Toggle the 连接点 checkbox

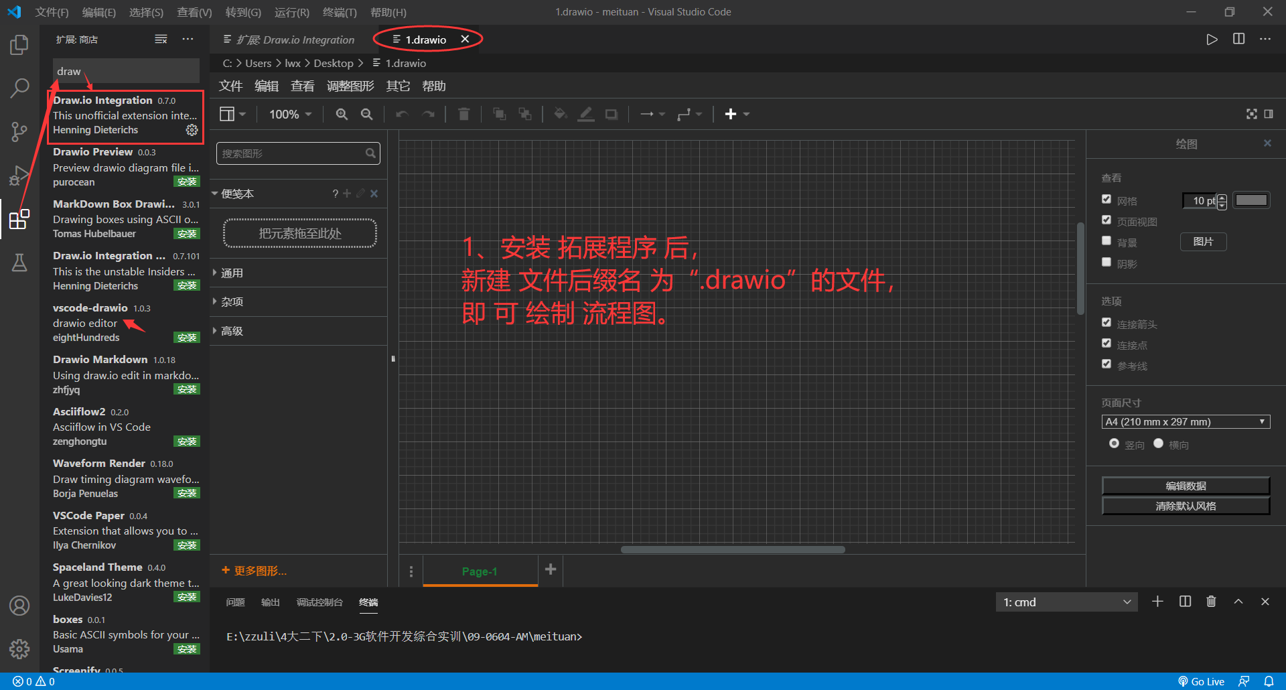pos(1106,343)
